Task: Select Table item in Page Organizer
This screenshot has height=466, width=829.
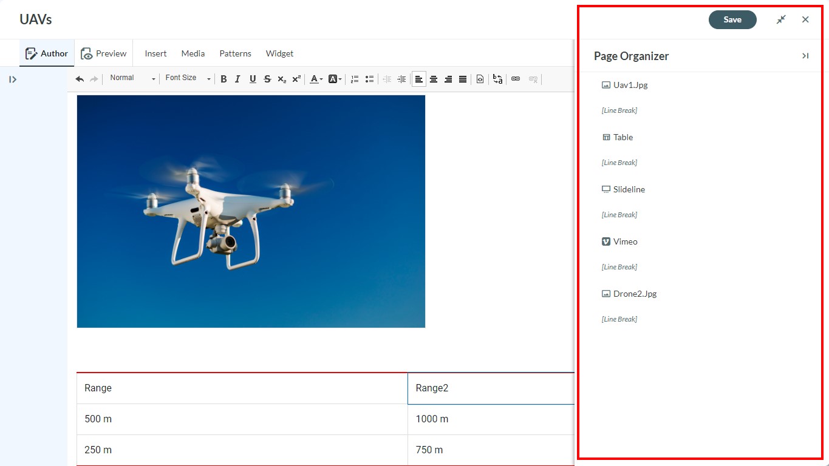Action: point(617,137)
